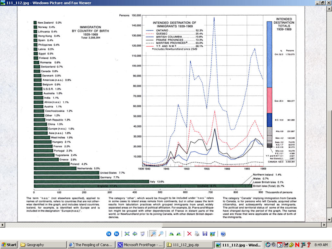Delete the image with red X
The height and width of the screenshot is (249, 332).
pos(189,234)
